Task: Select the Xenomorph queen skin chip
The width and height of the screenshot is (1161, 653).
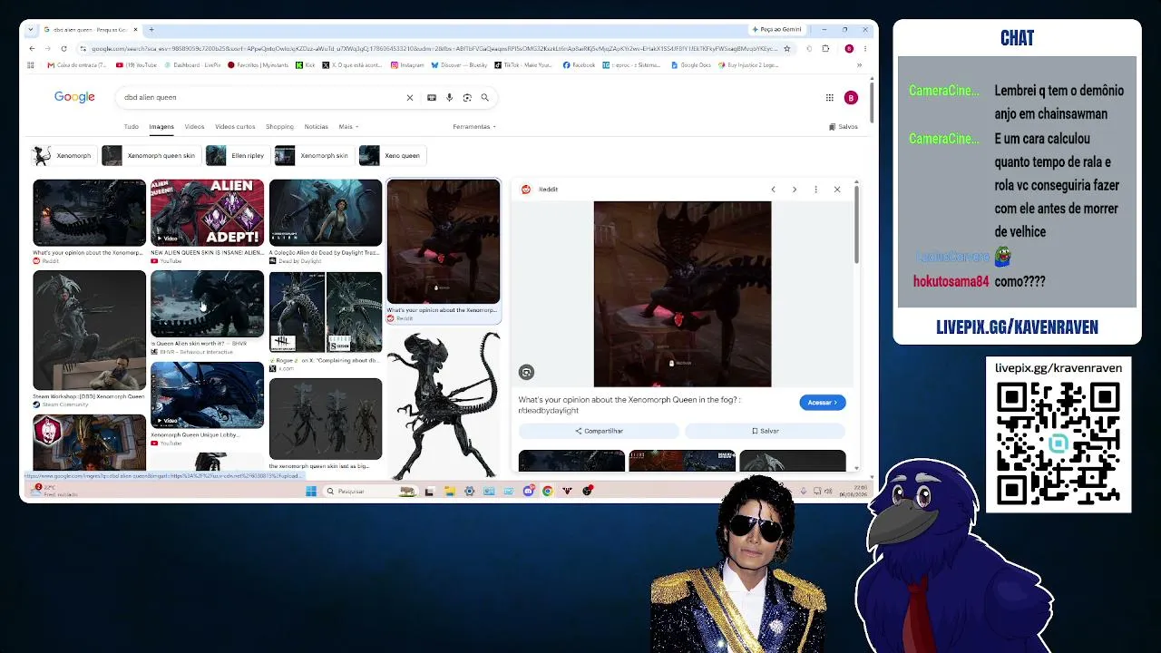Action: point(150,155)
